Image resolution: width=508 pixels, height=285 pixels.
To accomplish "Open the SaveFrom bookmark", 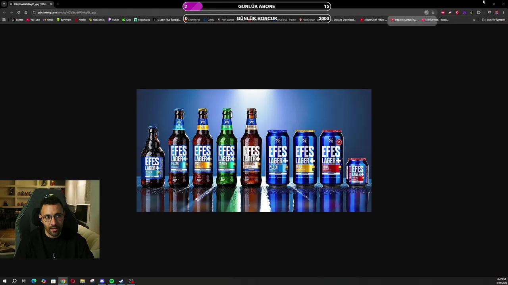I will [64, 20].
